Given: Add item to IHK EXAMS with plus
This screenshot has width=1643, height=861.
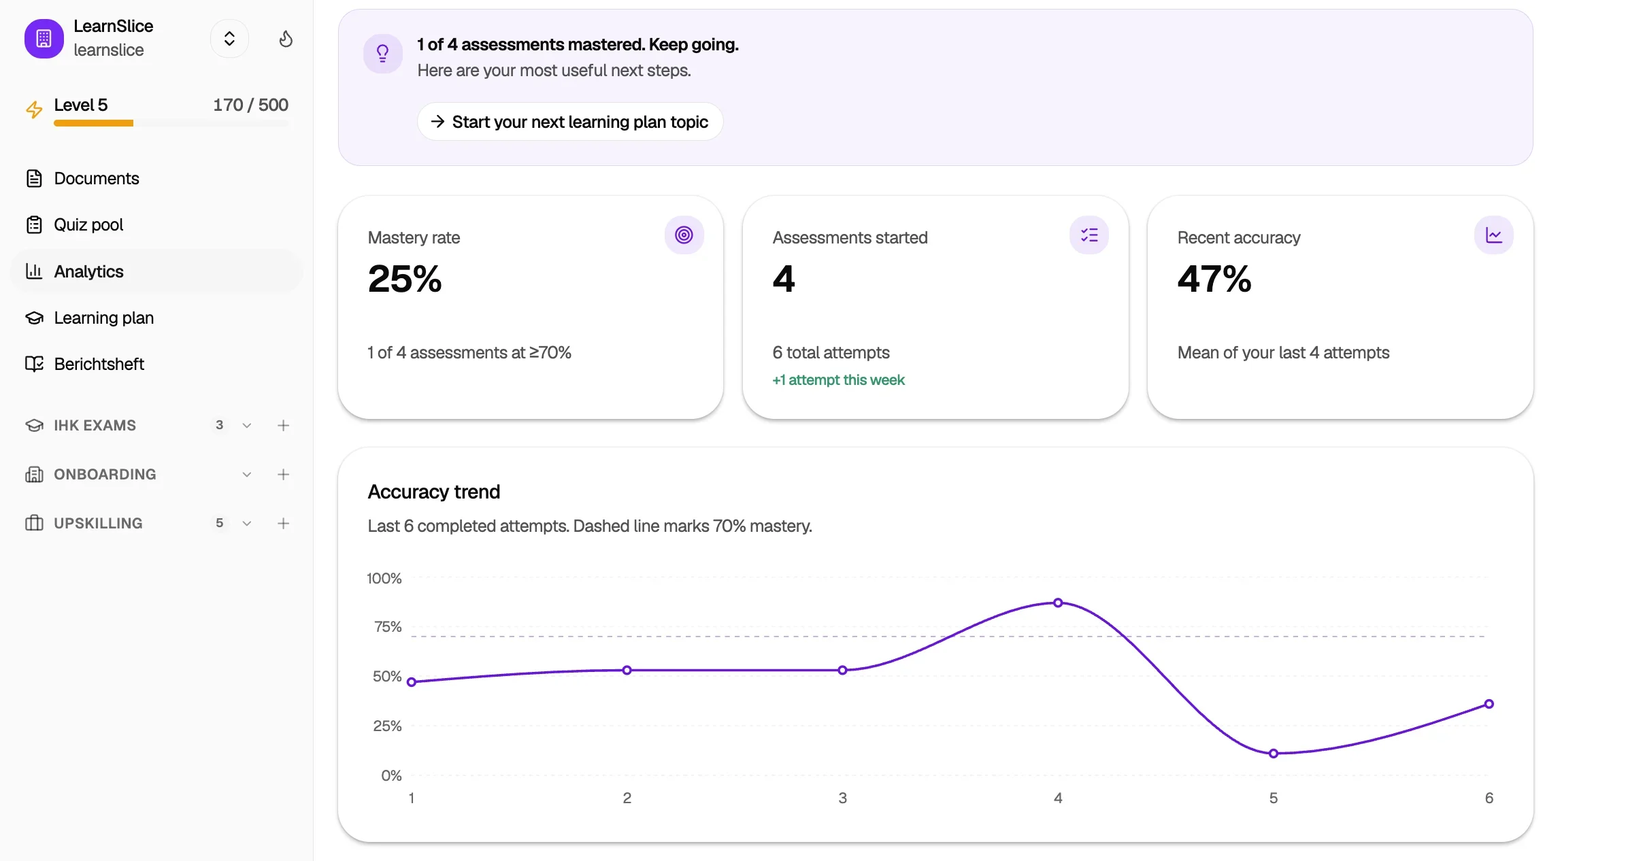Looking at the screenshot, I should tap(284, 425).
